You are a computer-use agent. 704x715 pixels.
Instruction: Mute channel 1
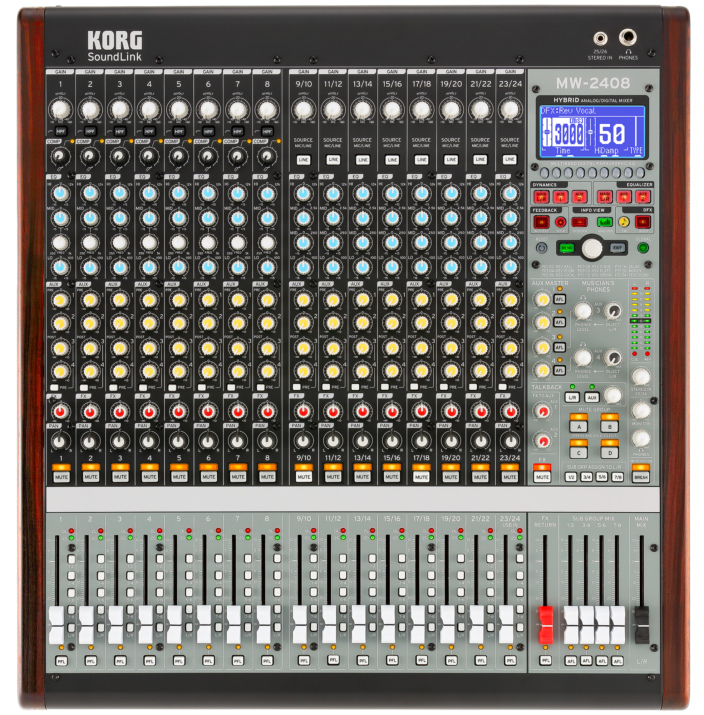[61, 477]
